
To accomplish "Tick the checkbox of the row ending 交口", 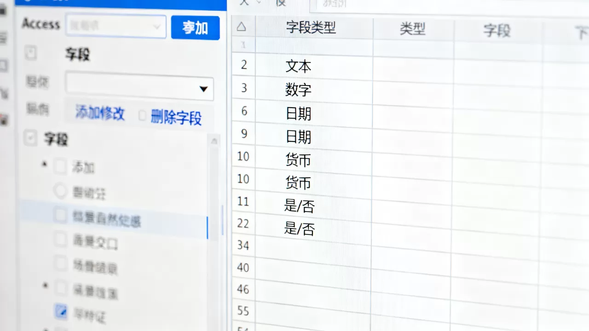I will pos(61,239).
